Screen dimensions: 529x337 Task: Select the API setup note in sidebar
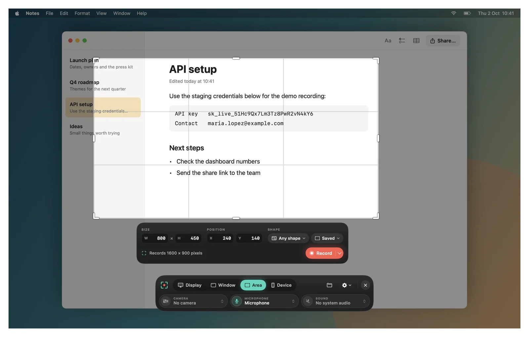click(103, 107)
